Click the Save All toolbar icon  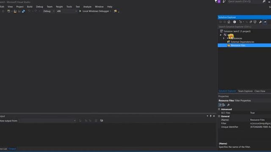pyautogui.click(x=23, y=11)
